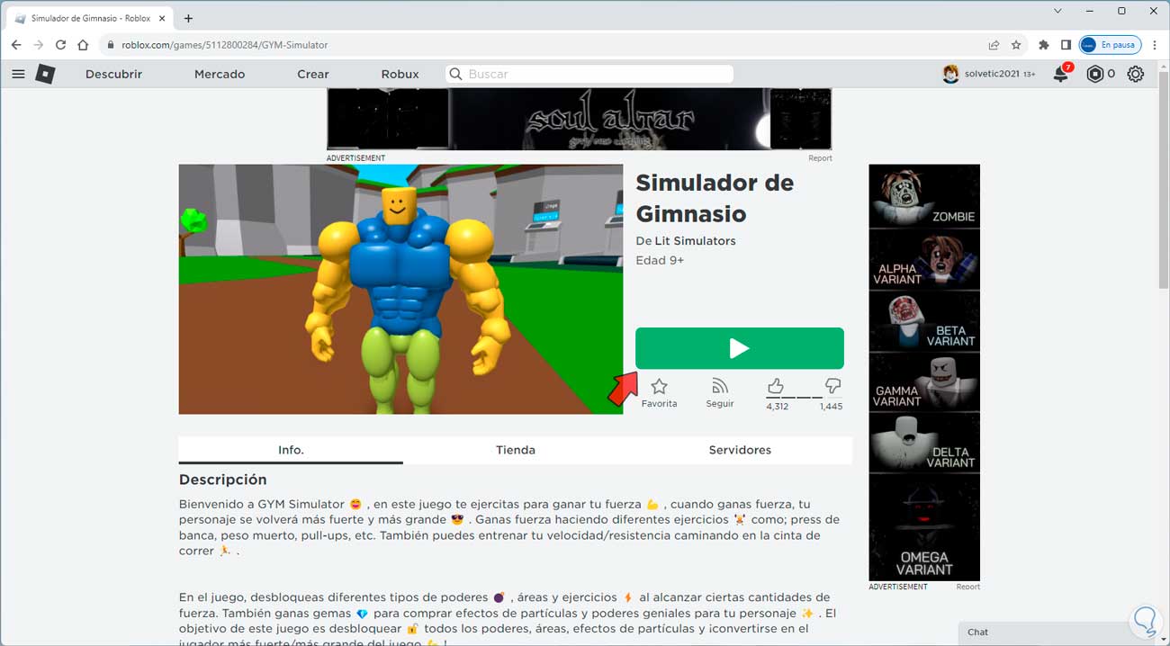Follow the game with Seguir icon
This screenshot has width=1170, height=646.
(x=719, y=386)
